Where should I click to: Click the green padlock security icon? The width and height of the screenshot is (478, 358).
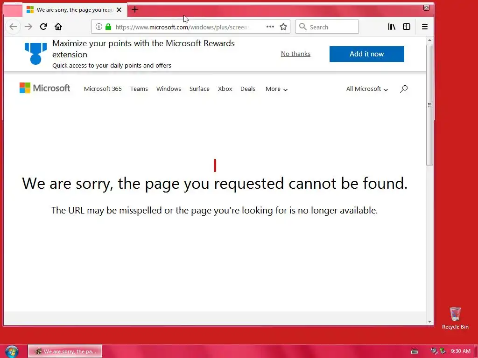[x=108, y=27]
